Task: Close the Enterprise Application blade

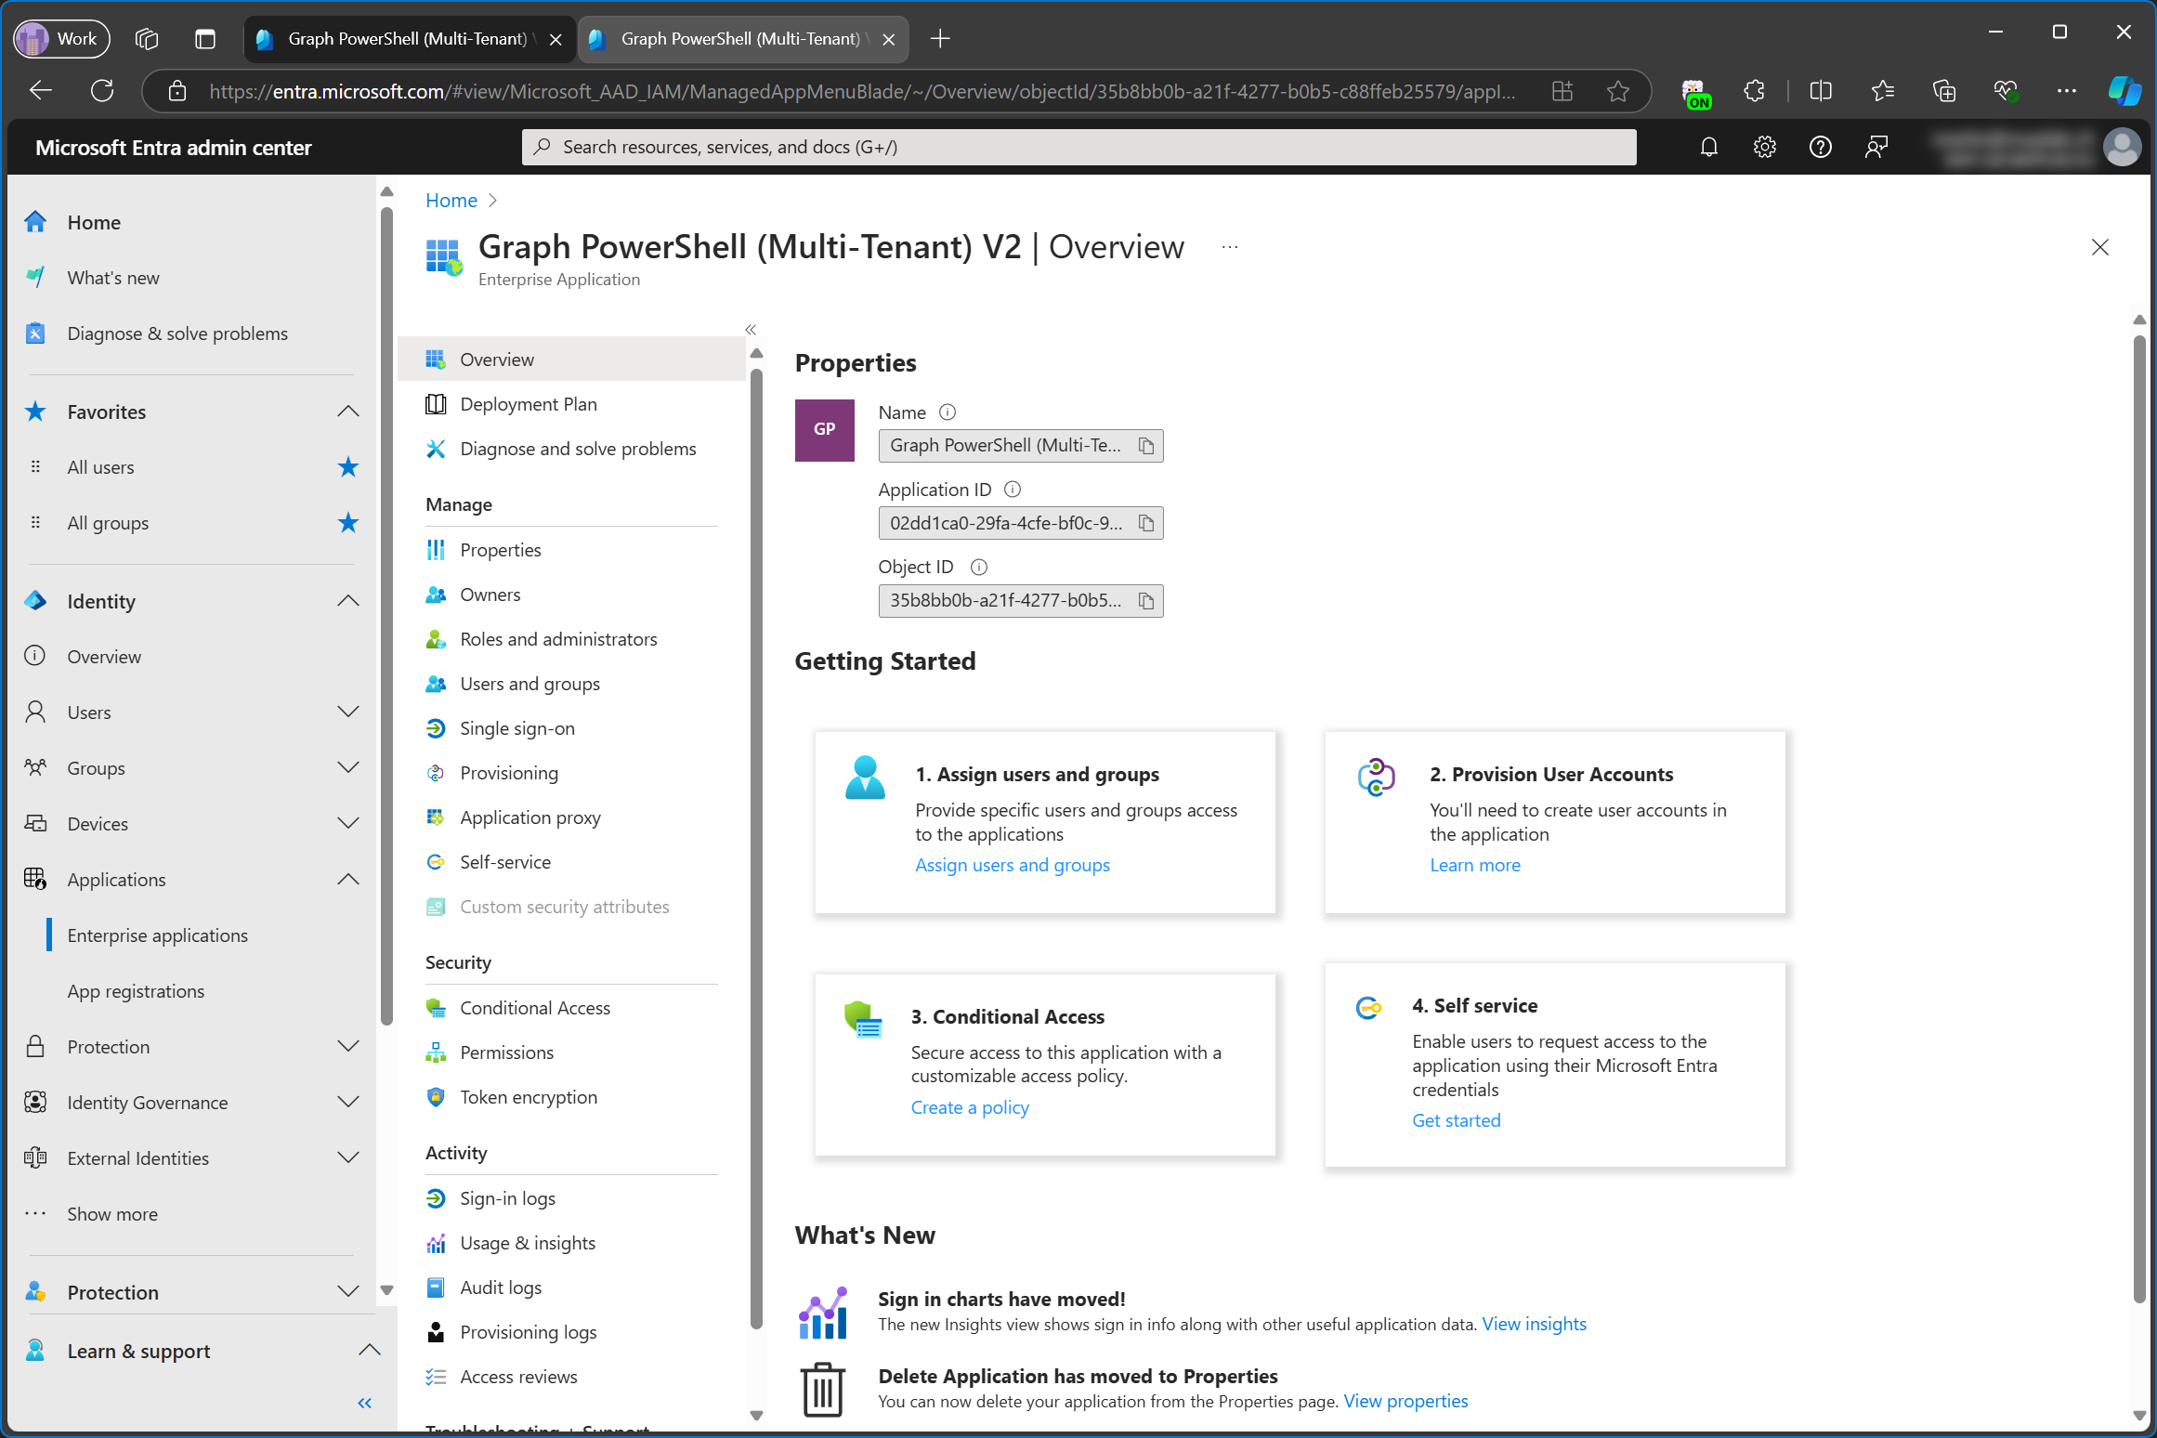Action: (x=2100, y=247)
